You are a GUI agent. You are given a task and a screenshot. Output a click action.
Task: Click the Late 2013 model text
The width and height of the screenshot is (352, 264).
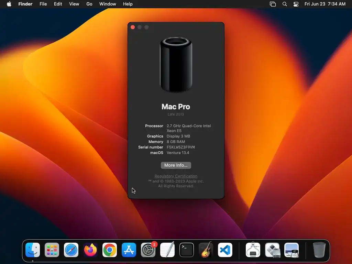[176, 114]
